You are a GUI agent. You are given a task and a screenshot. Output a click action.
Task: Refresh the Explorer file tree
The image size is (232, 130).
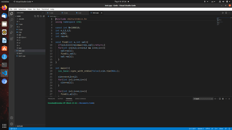(x=41, y=16)
